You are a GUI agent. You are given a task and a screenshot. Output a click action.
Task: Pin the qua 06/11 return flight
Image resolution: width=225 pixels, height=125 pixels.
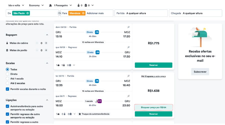[x=128, y=96]
